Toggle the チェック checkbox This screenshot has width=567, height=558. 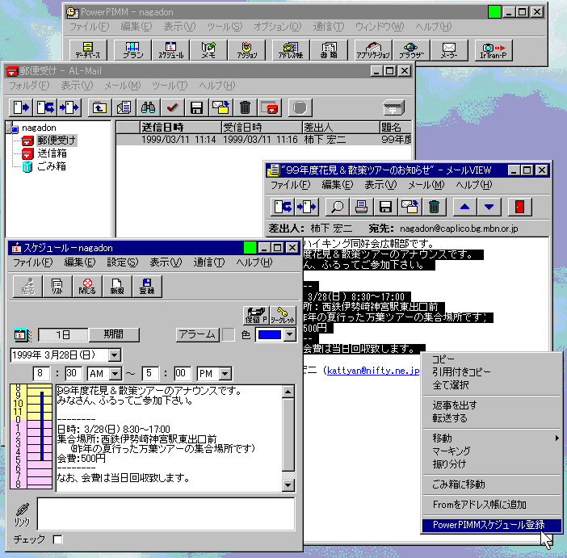pos(57,539)
